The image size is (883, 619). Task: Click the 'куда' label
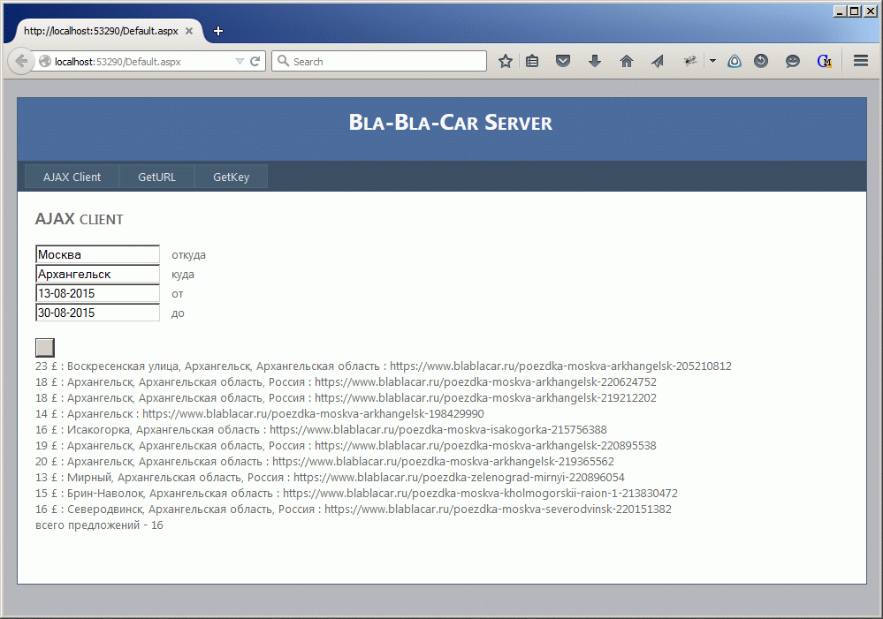183,275
